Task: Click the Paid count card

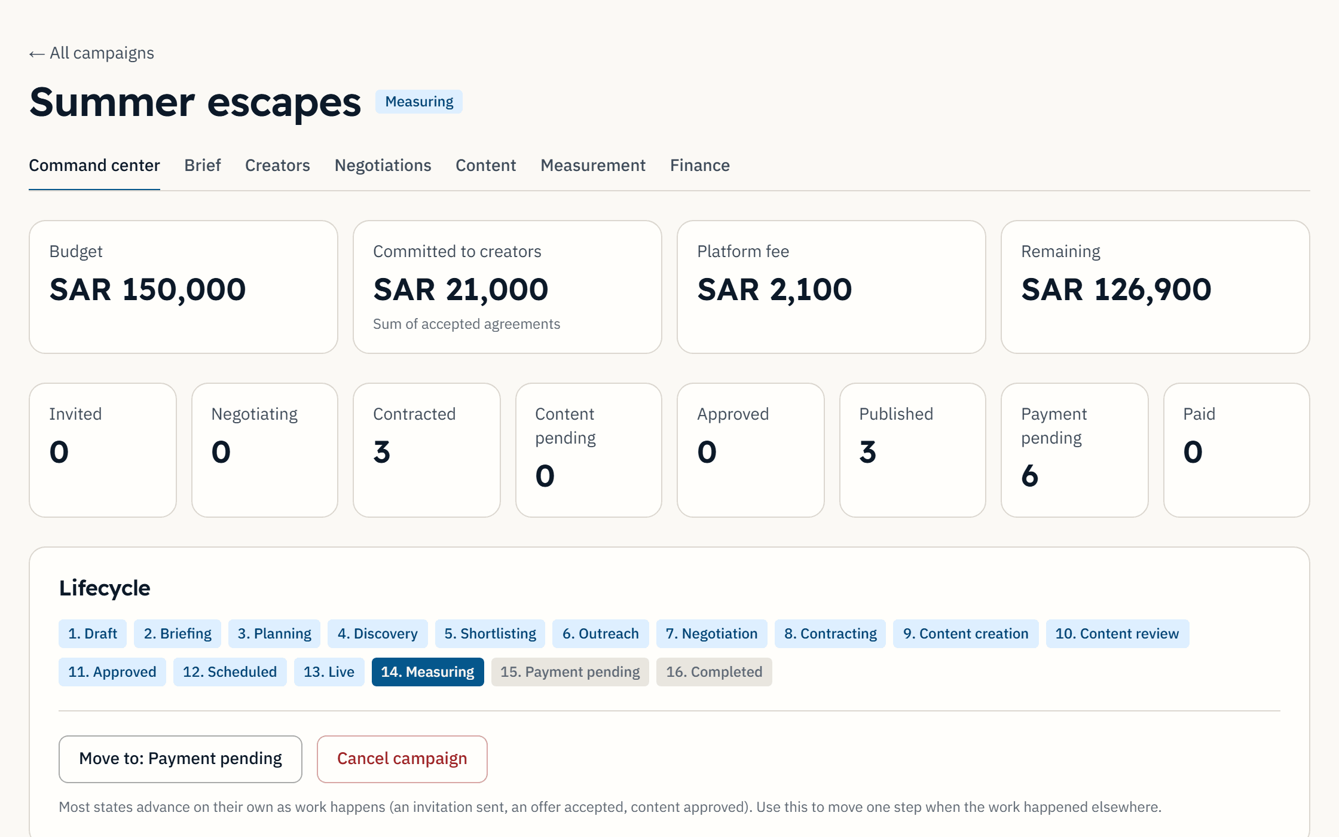Action: (1237, 450)
